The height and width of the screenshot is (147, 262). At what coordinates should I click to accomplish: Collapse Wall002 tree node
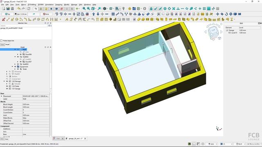[15, 57]
